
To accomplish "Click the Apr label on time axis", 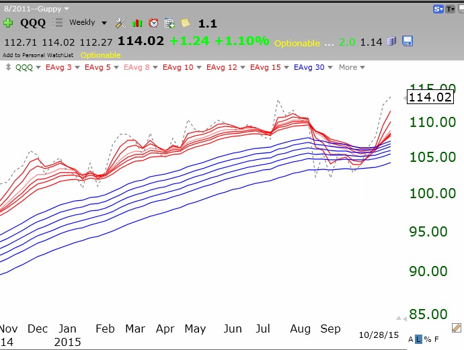I will pos(165,329).
